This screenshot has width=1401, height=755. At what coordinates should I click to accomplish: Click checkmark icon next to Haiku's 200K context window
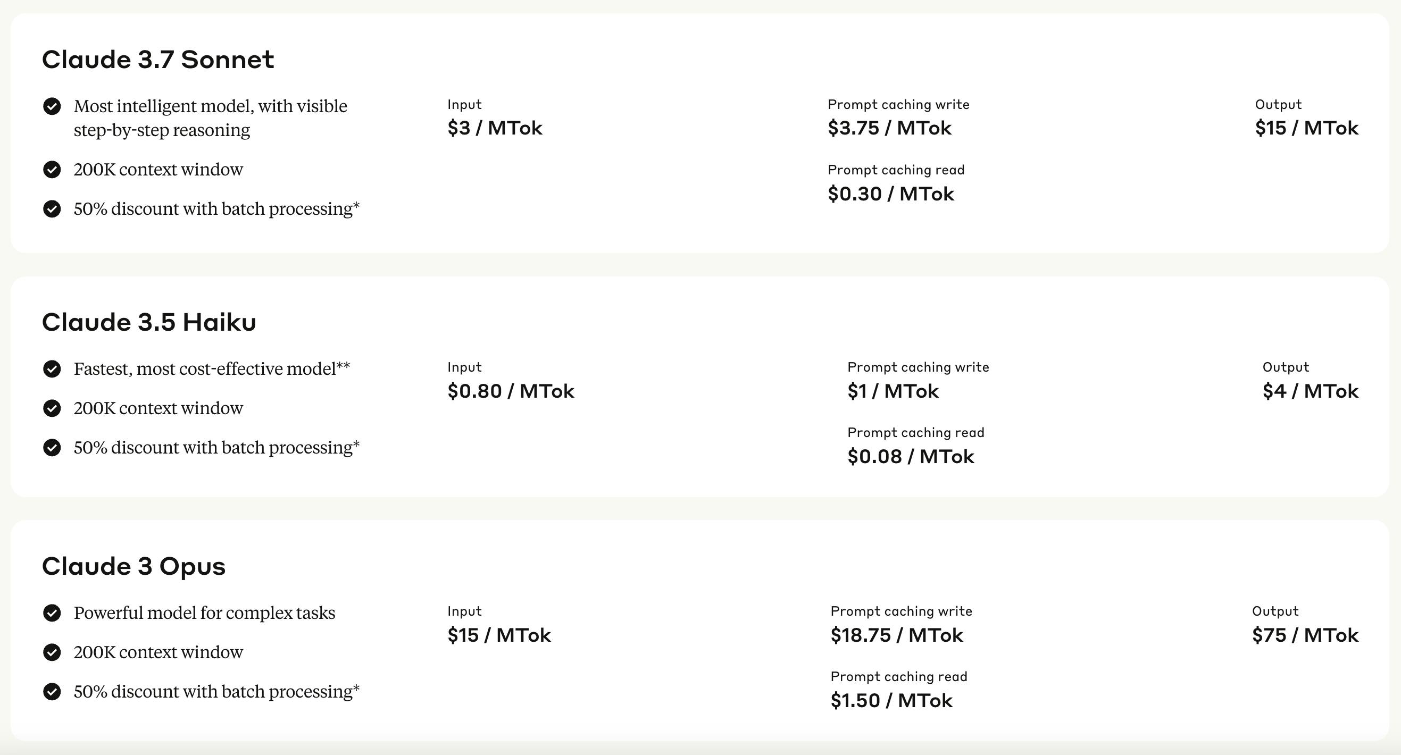(x=52, y=408)
